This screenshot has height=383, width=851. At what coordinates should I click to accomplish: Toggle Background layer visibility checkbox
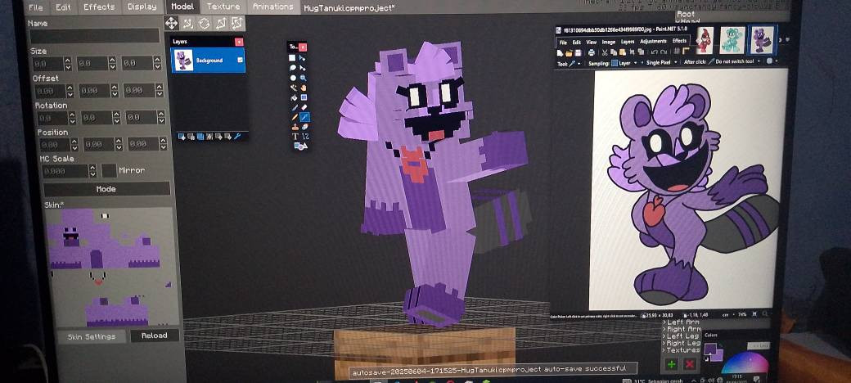pyautogui.click(x=239, y=61)
